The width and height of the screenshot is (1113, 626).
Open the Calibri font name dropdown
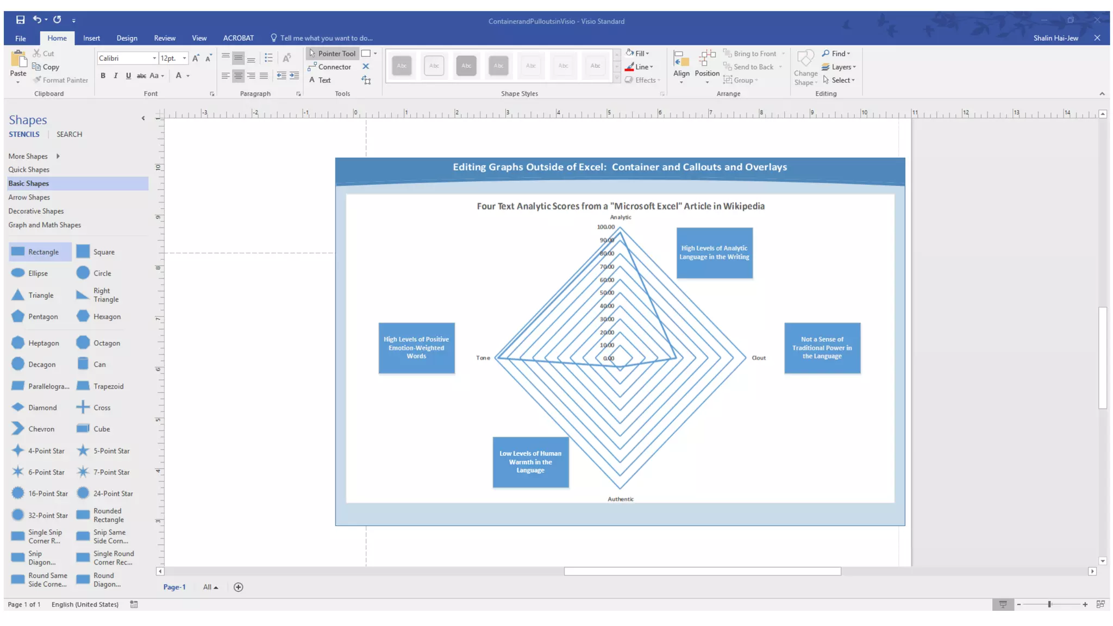[154, 58]
